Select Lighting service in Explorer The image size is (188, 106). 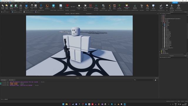164,52
